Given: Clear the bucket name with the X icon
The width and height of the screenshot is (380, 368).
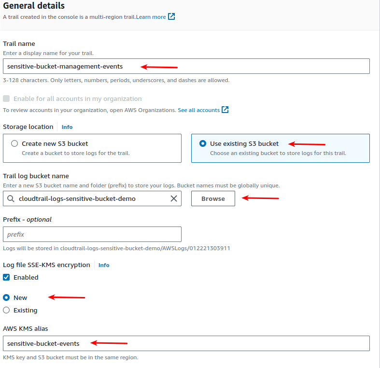Looking at the screenshot, I should click(174, 198).
